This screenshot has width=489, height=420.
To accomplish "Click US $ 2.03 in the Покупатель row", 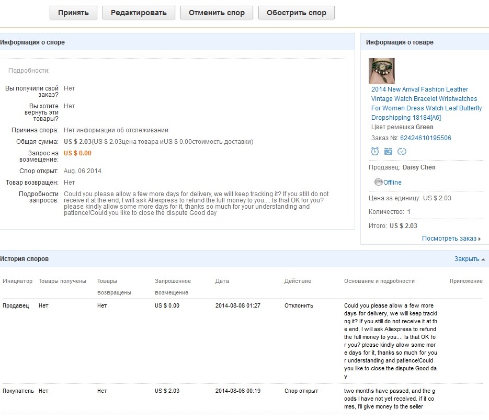I will [x=167, y=391].
